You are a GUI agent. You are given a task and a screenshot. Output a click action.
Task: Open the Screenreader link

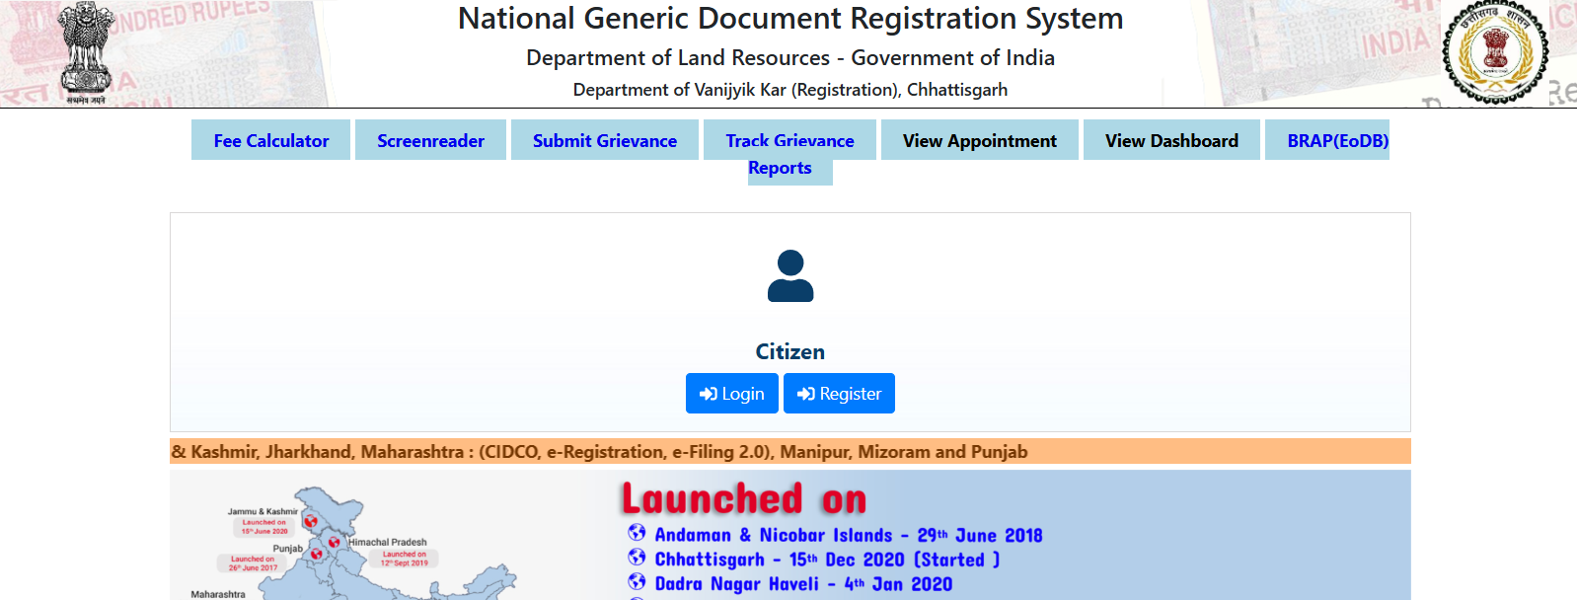click(430, 140)
